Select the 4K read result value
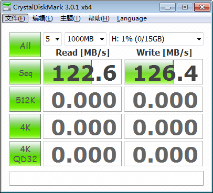 (82, 126)
